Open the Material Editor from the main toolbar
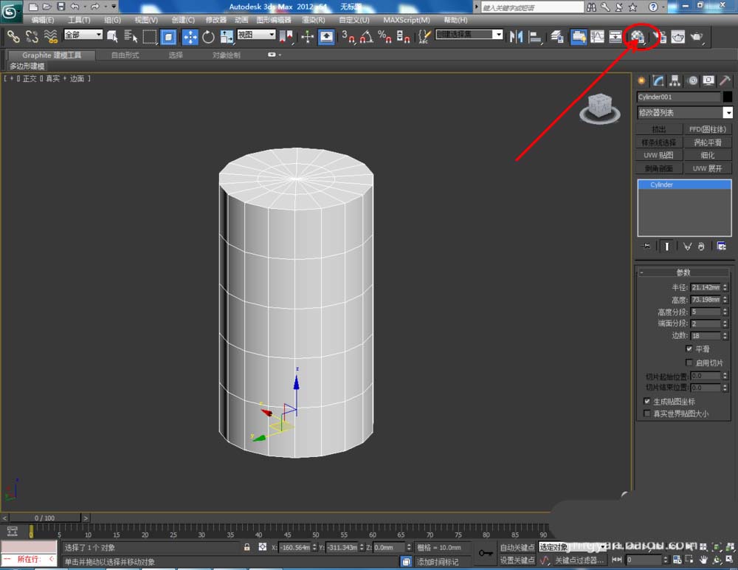738x570 pixels. pos(638,36)
